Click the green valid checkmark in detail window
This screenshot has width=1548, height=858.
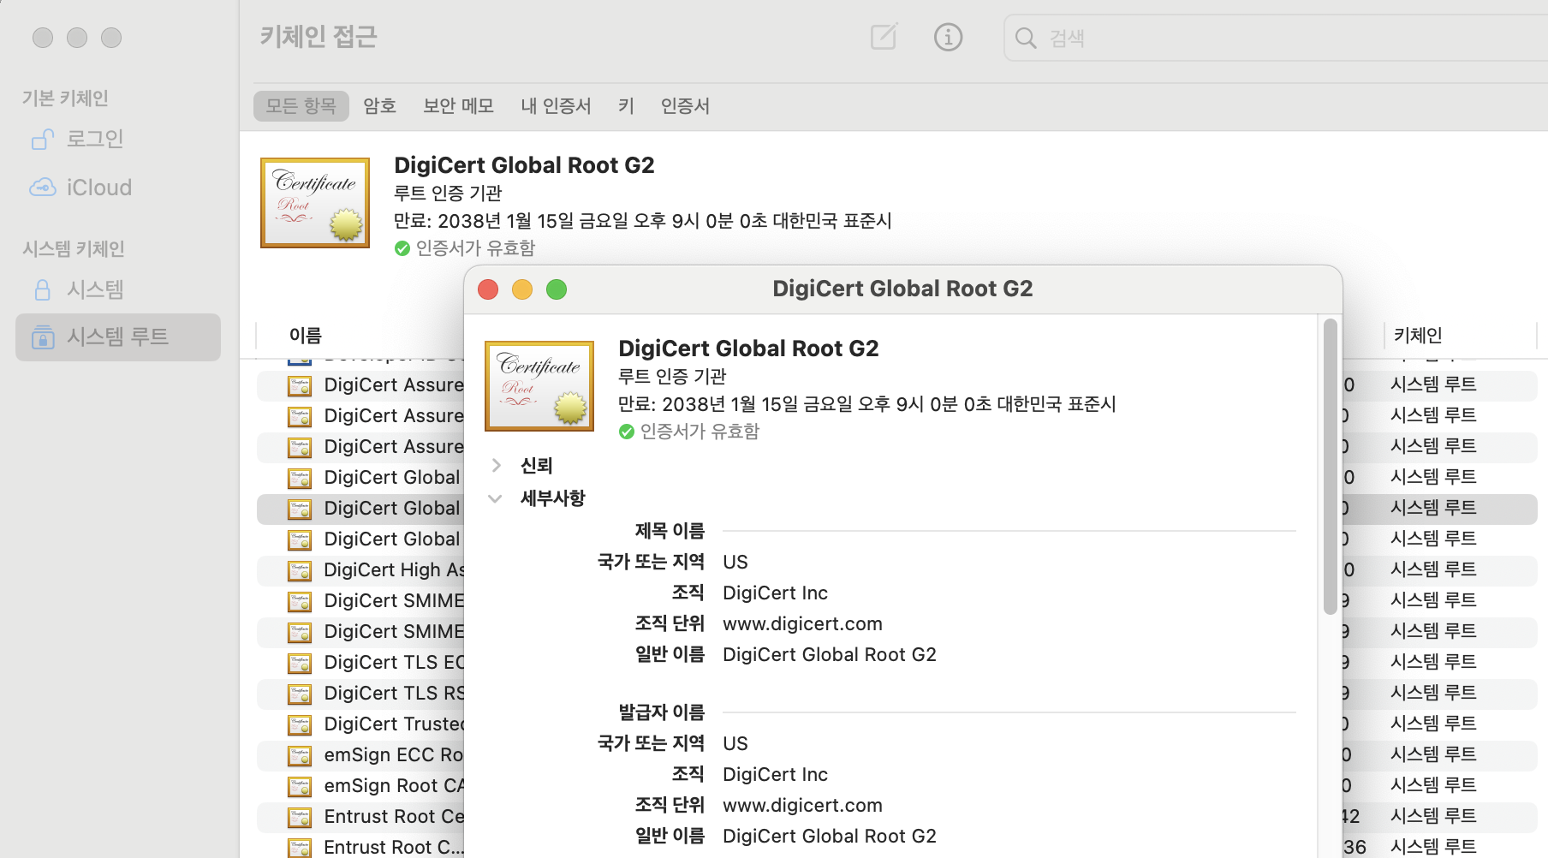coord(627,432)
